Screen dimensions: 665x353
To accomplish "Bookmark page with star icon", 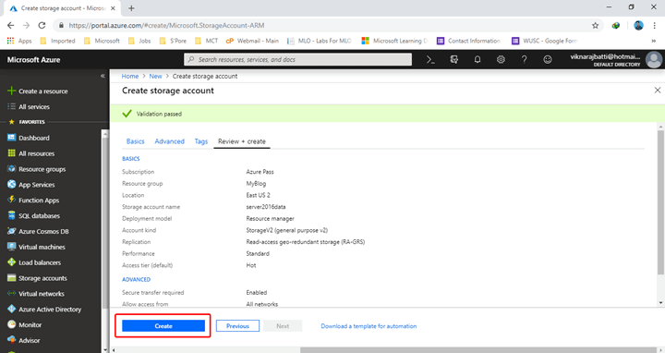I will pyautogui.click(x=596, y=26).
